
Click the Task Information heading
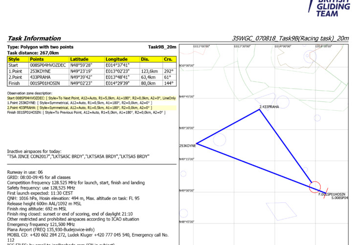33,38
